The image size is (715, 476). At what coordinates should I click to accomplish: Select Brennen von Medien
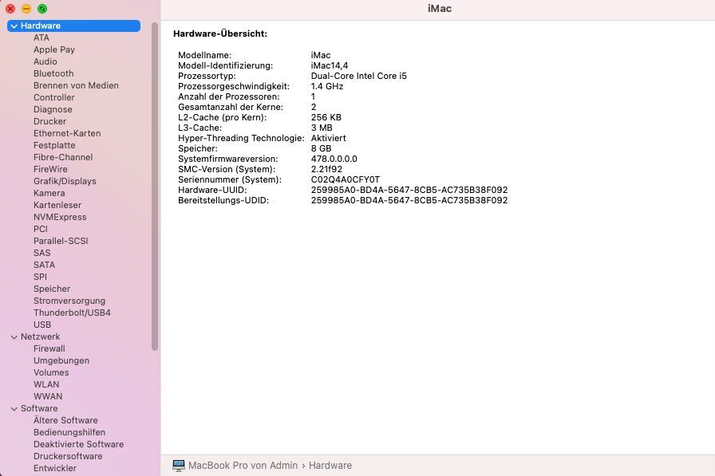point(76,85)
